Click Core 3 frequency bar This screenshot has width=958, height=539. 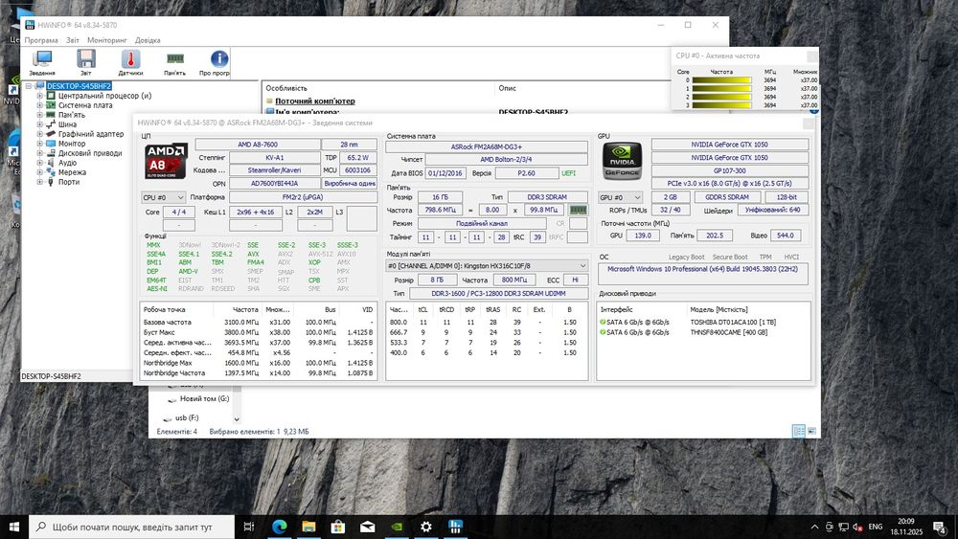tap(721, 105)
